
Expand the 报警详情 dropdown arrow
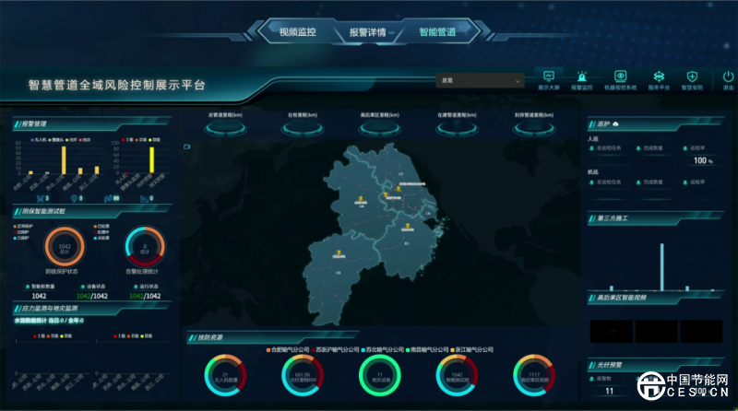point(391,33)
